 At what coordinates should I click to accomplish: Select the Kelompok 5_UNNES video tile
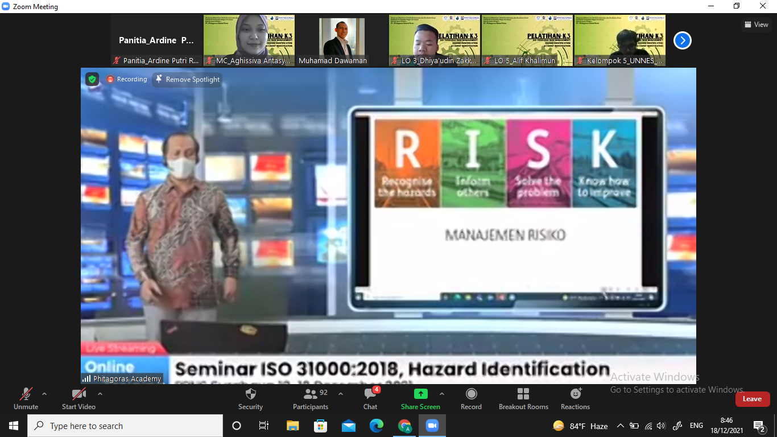(620, 40)
